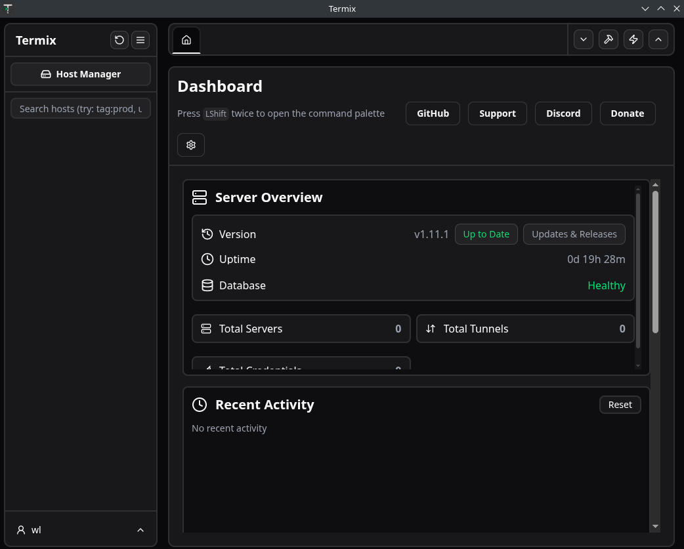Click the refresh hosts icon in sidebar
Image resolution: width=684 pixels, height=549 pixels.
(119, 40)
